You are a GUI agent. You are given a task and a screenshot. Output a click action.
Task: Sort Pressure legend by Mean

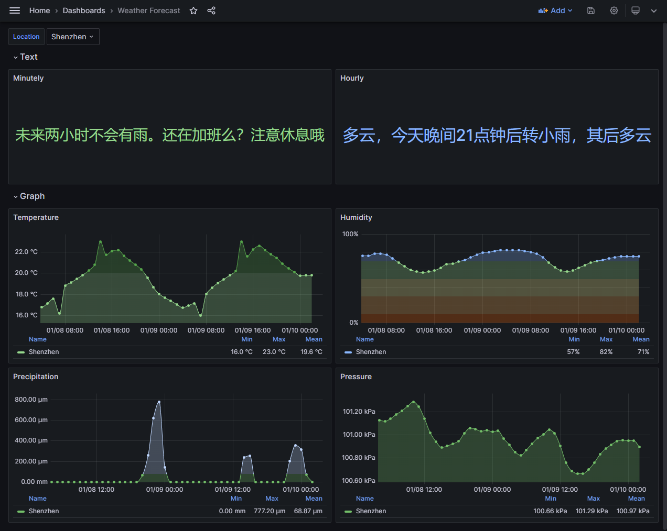coord(637,499)
